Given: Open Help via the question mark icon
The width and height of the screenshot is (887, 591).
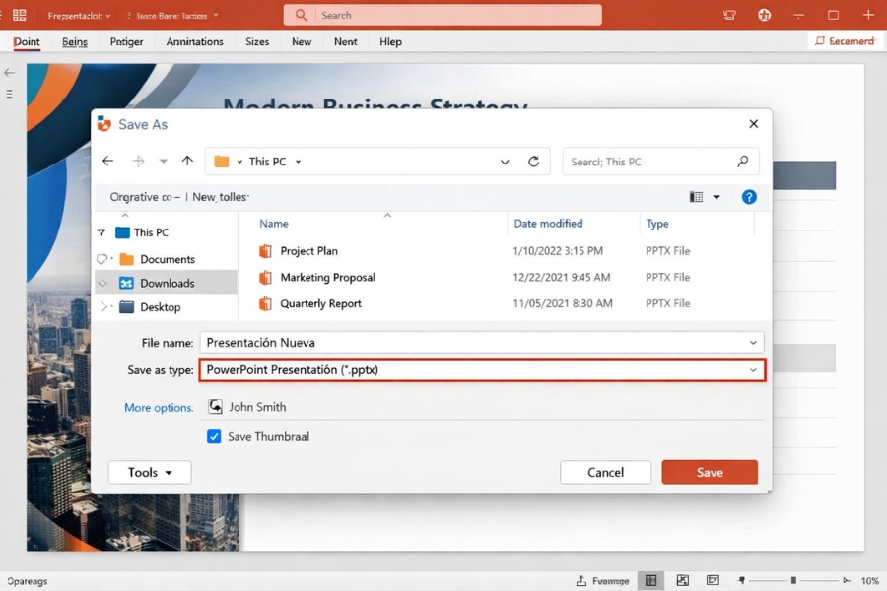Looking at the screenshot, I should pyautogui.click(x=749, y=196).
